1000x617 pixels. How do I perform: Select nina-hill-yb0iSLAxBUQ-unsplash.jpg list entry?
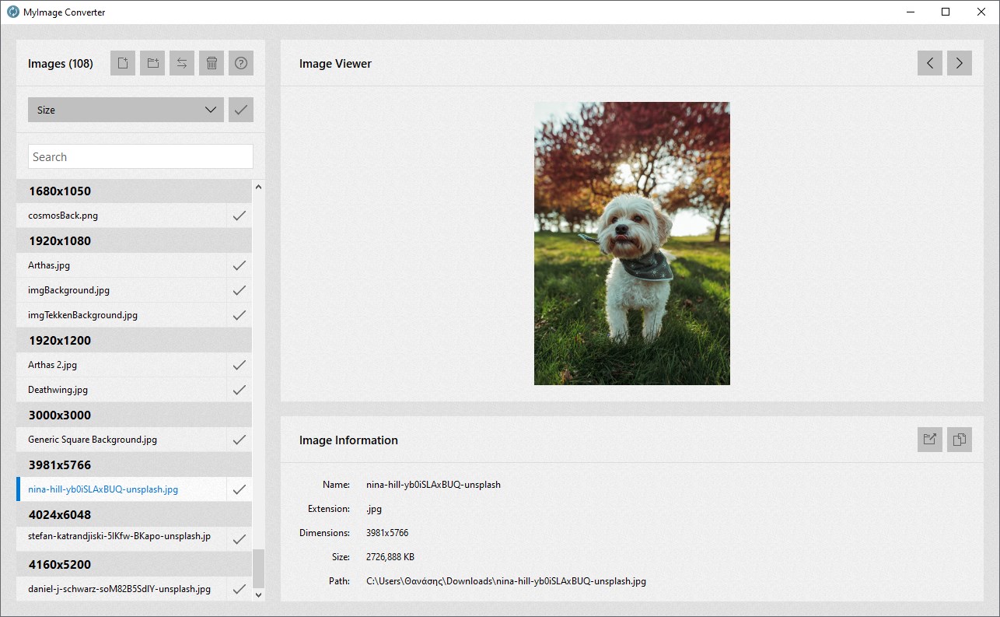(122, 489)
